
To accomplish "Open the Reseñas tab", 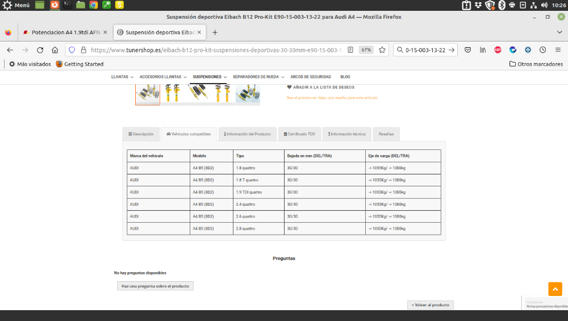I will pos(386,134).
